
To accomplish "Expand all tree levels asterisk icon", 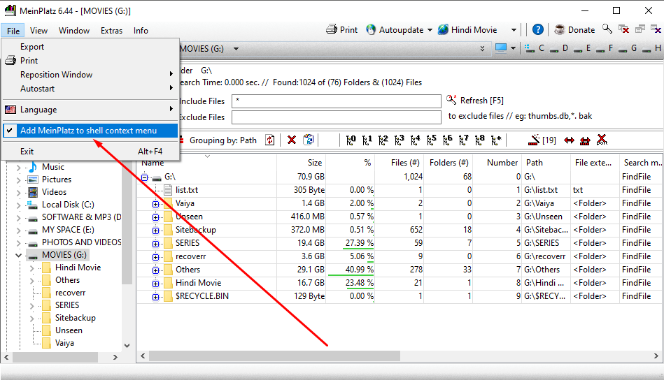I will click(496, 140).
